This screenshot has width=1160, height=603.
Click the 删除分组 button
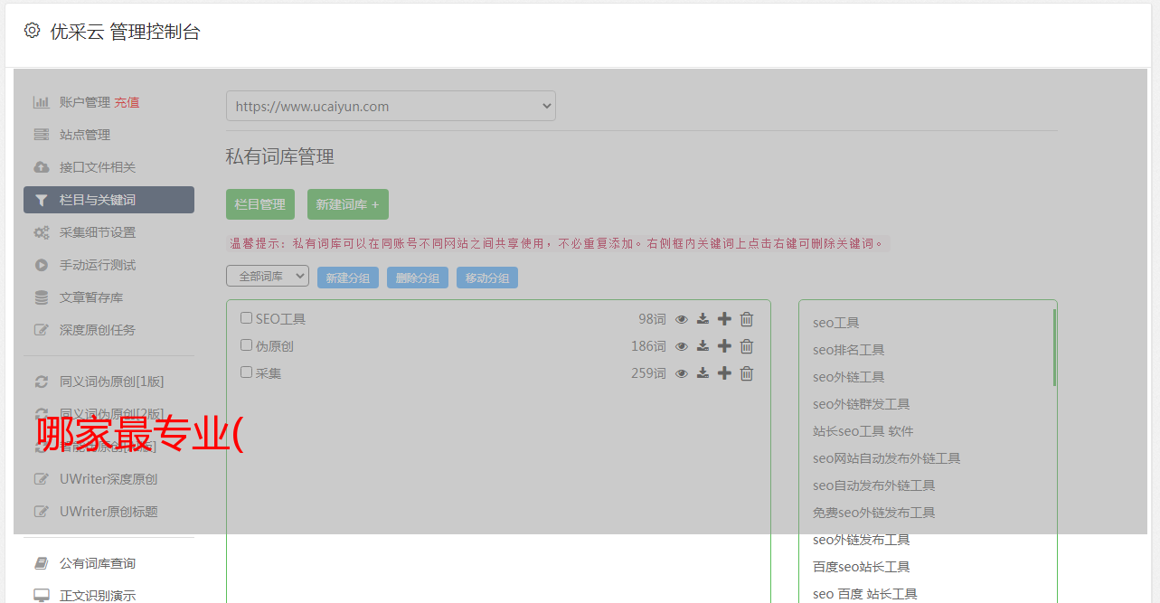418,278
